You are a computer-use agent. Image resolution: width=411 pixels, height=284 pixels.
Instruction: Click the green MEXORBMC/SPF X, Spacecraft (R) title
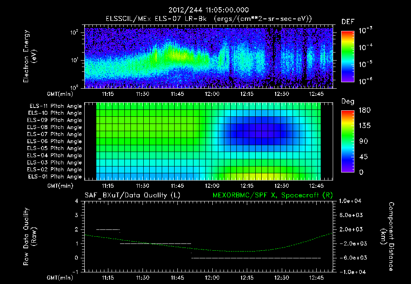coord(273,195)
